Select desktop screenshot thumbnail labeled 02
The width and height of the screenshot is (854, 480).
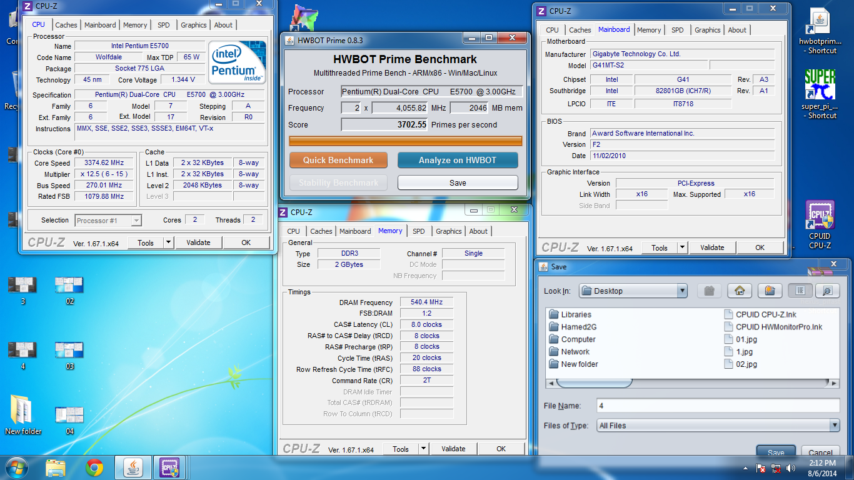(x=69, y=291)
